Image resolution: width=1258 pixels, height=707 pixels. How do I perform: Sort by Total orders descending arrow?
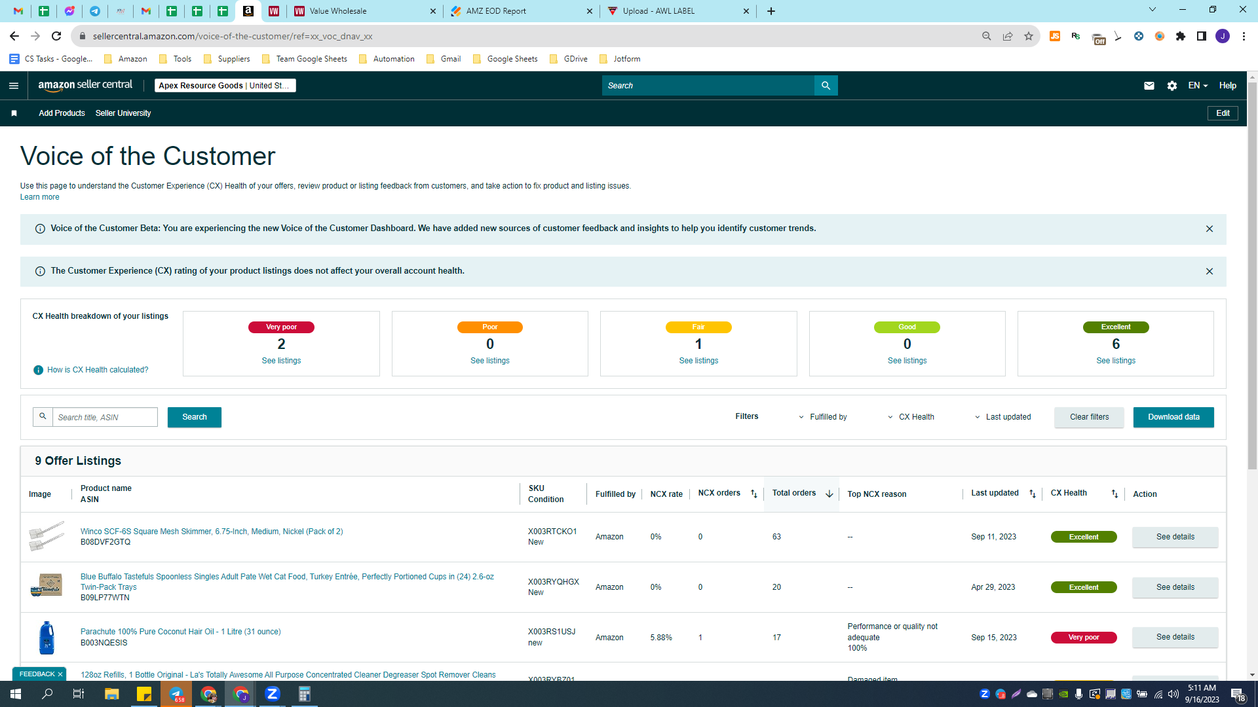[x=829, y=494]
